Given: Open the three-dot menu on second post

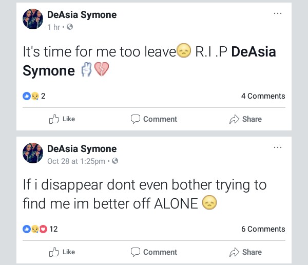Looking at the screenshot, I should pyautogui.click(x=278, y=147).
